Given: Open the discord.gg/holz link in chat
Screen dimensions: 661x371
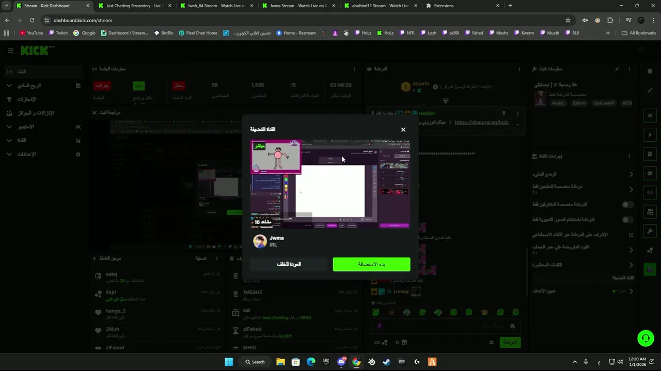Looking at the screenshot, I should pos(481,123).
